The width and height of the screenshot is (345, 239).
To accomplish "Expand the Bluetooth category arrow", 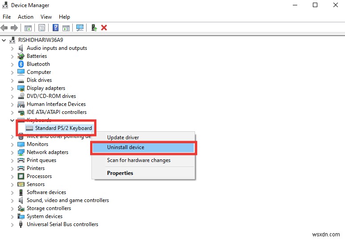I will point(12,65).
